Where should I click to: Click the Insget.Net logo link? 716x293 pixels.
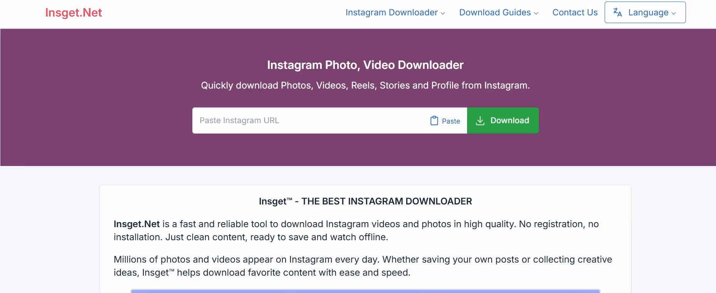pyautogui.click(x=74, y=13)
